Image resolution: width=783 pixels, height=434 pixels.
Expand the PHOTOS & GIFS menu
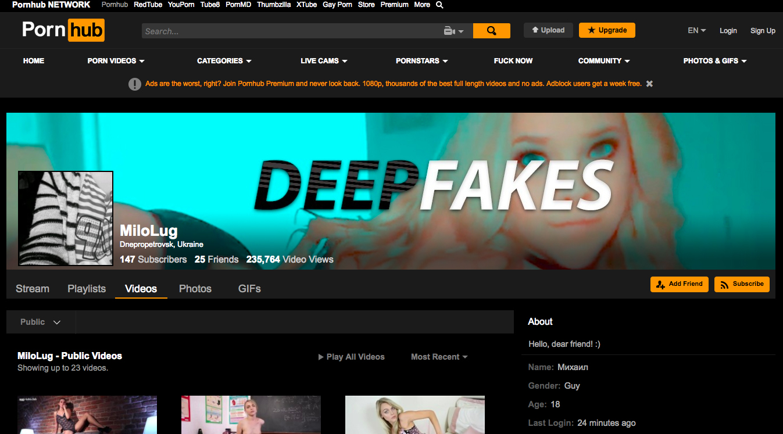click(715, 61)
